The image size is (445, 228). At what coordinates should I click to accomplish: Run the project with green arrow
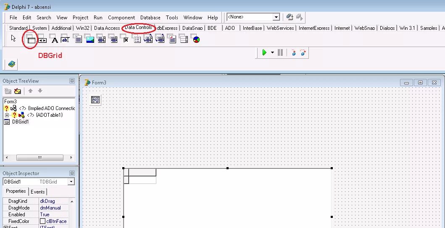pos(264,52)
